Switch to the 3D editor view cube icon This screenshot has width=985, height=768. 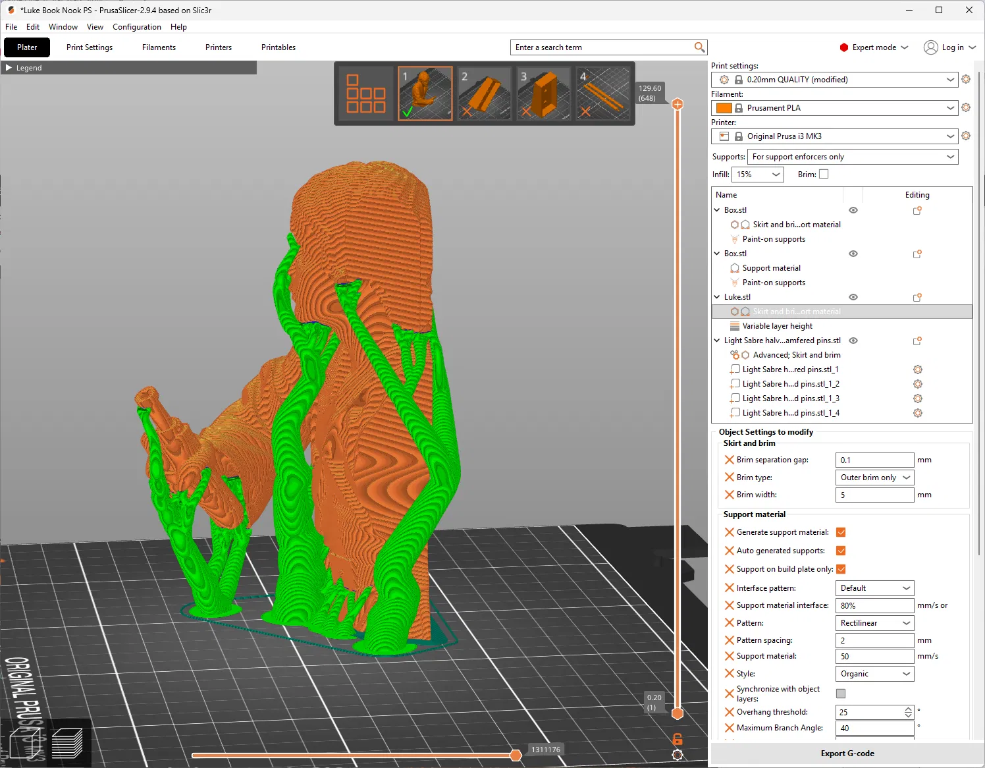[x=25, y=742]
